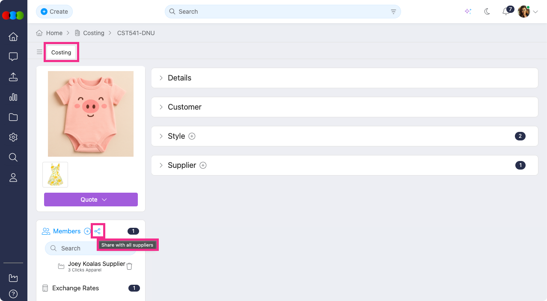Open the factory icon near the sidebar bottom
Viewport: 547px width, 301px height.
pos(13,278)
